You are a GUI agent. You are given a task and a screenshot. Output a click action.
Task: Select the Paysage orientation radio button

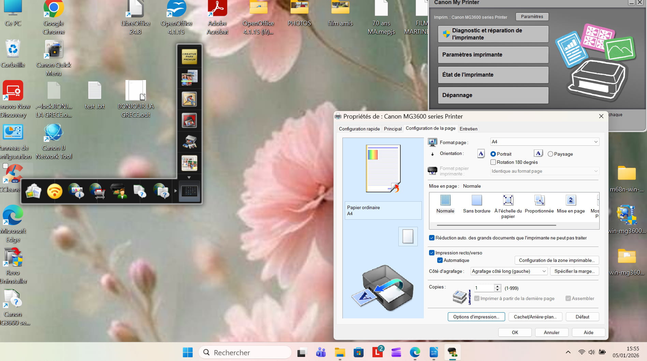point(550,154)
